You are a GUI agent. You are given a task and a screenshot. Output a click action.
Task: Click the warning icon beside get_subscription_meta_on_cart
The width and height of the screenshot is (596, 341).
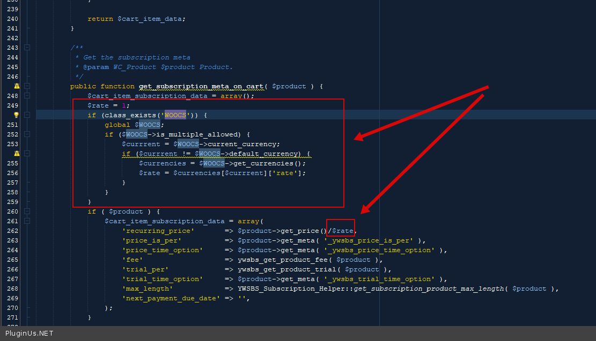(17, 86)
